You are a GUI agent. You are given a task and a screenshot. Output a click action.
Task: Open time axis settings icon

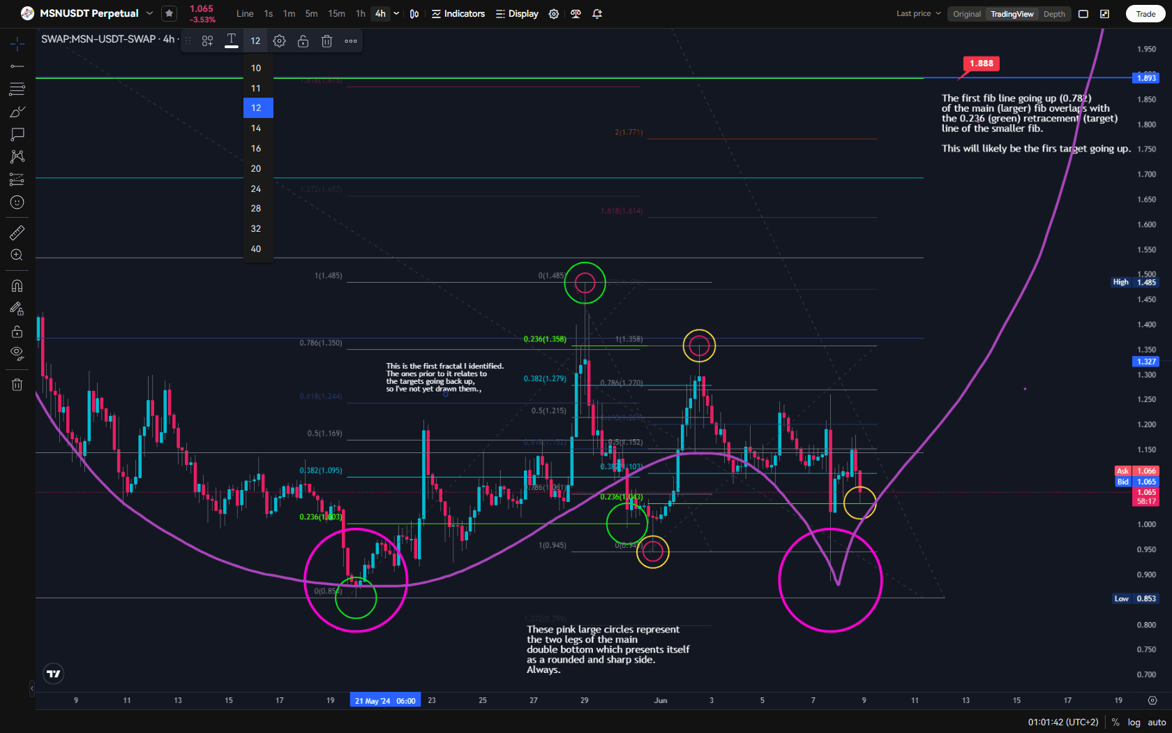coord(1152,700)
